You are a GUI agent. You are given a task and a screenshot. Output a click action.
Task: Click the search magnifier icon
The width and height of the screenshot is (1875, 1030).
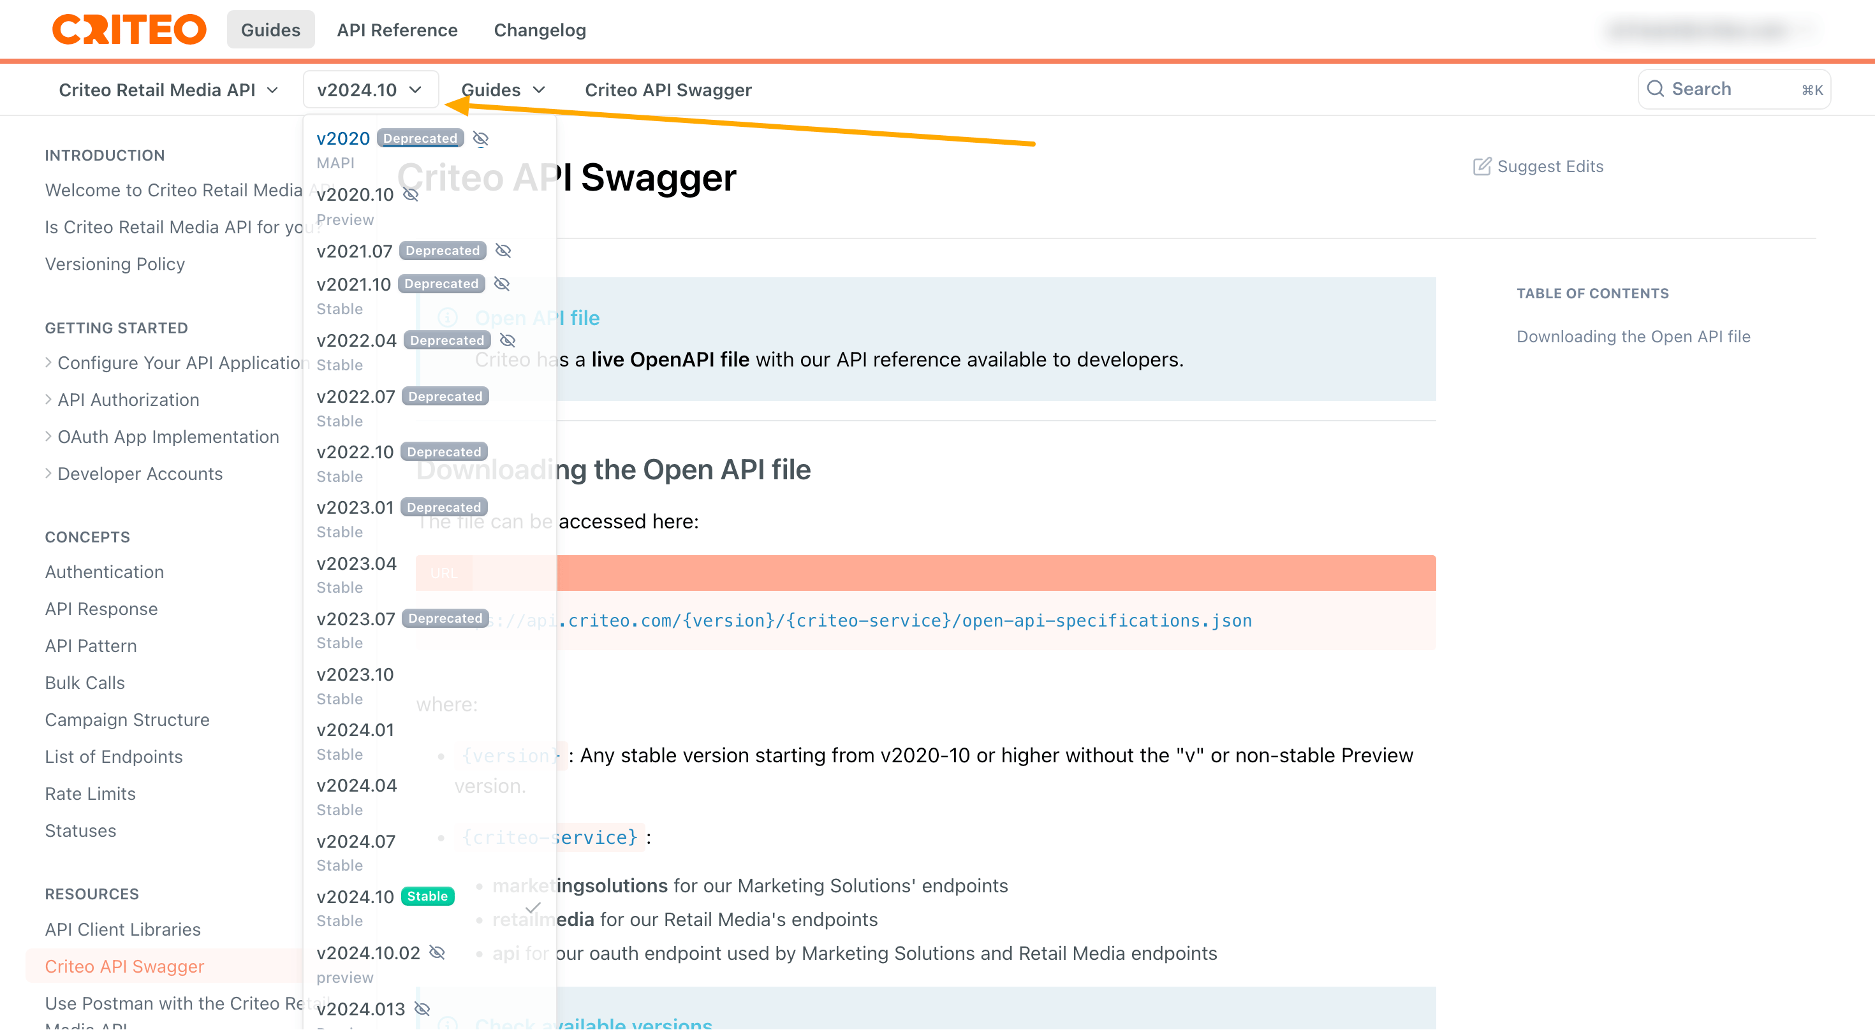tap(1655, 89)
